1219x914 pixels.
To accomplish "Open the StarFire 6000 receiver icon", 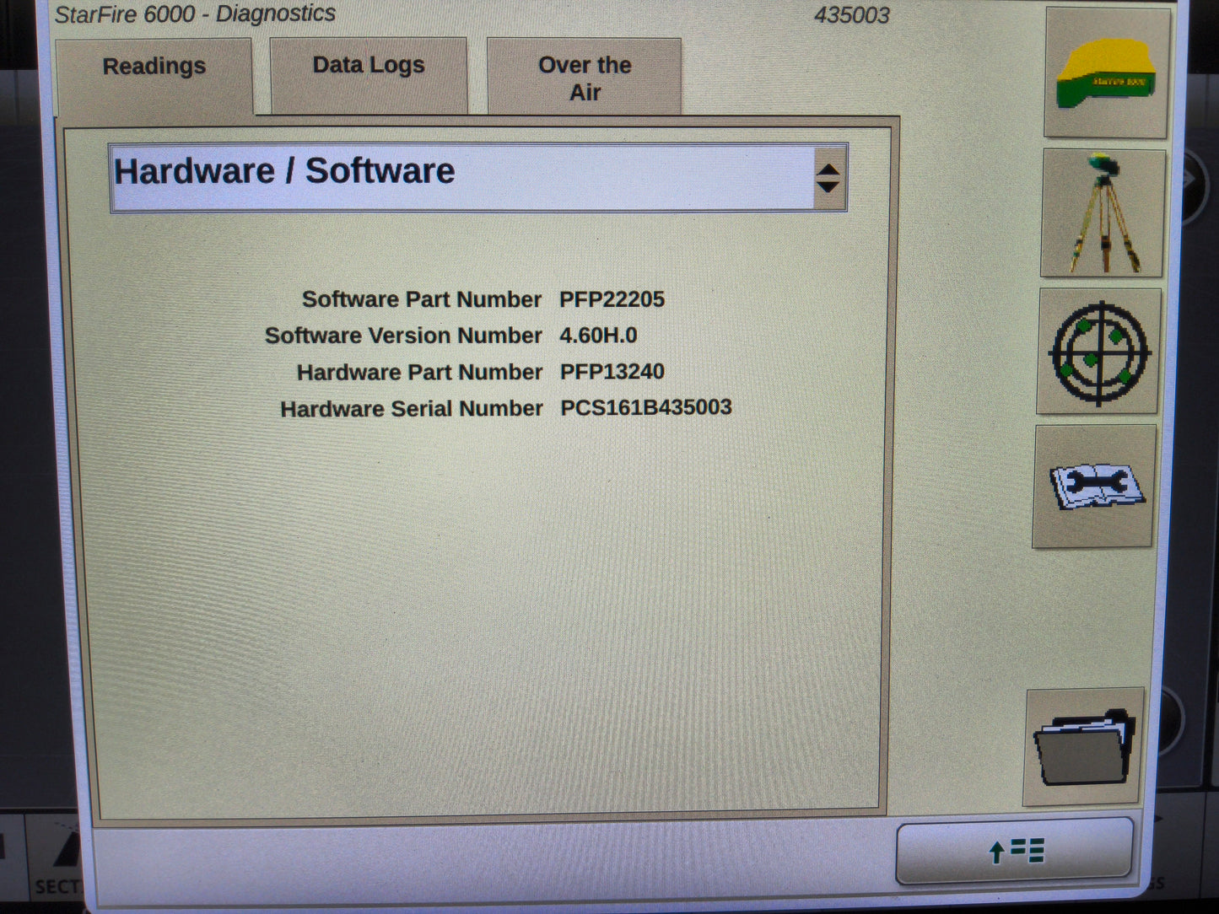I will click(x=1107, y=73).
